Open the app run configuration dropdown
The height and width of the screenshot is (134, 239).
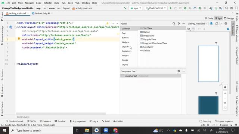(136, 8)
